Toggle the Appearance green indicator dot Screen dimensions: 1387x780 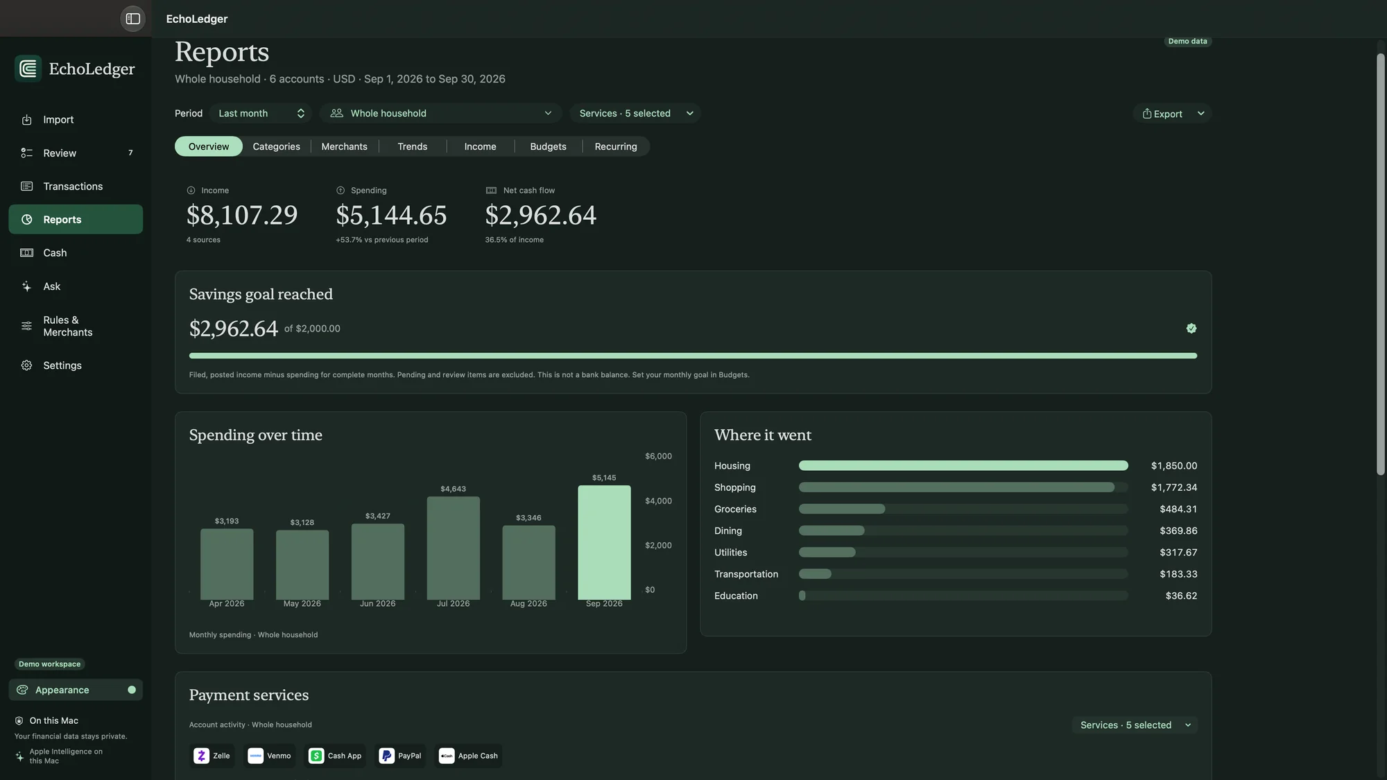pyautogui.click(x=132, y=690)
